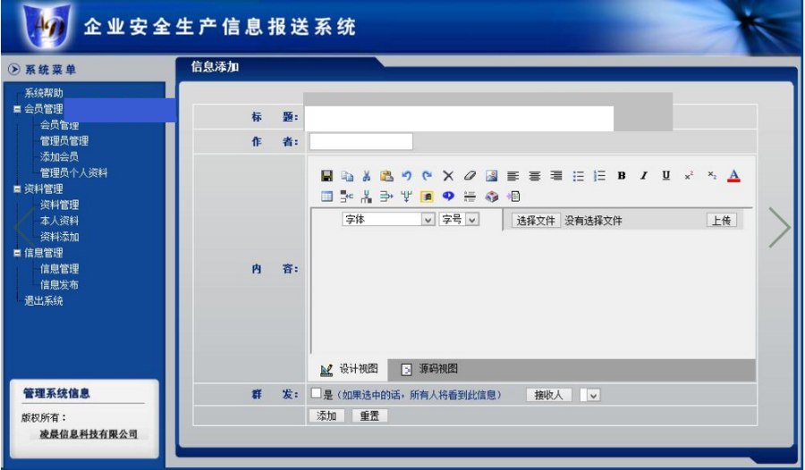
Task: Click the horizontal cell arrows icon after the table icon
Action: (x=347, y=196)
